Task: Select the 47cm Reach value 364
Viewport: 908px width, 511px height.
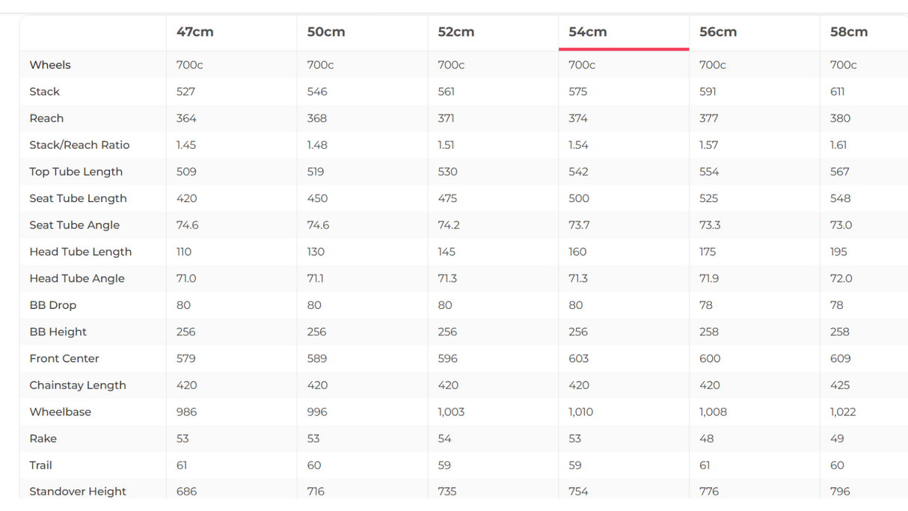Action: pyautogui.click(x=186, y=118)
